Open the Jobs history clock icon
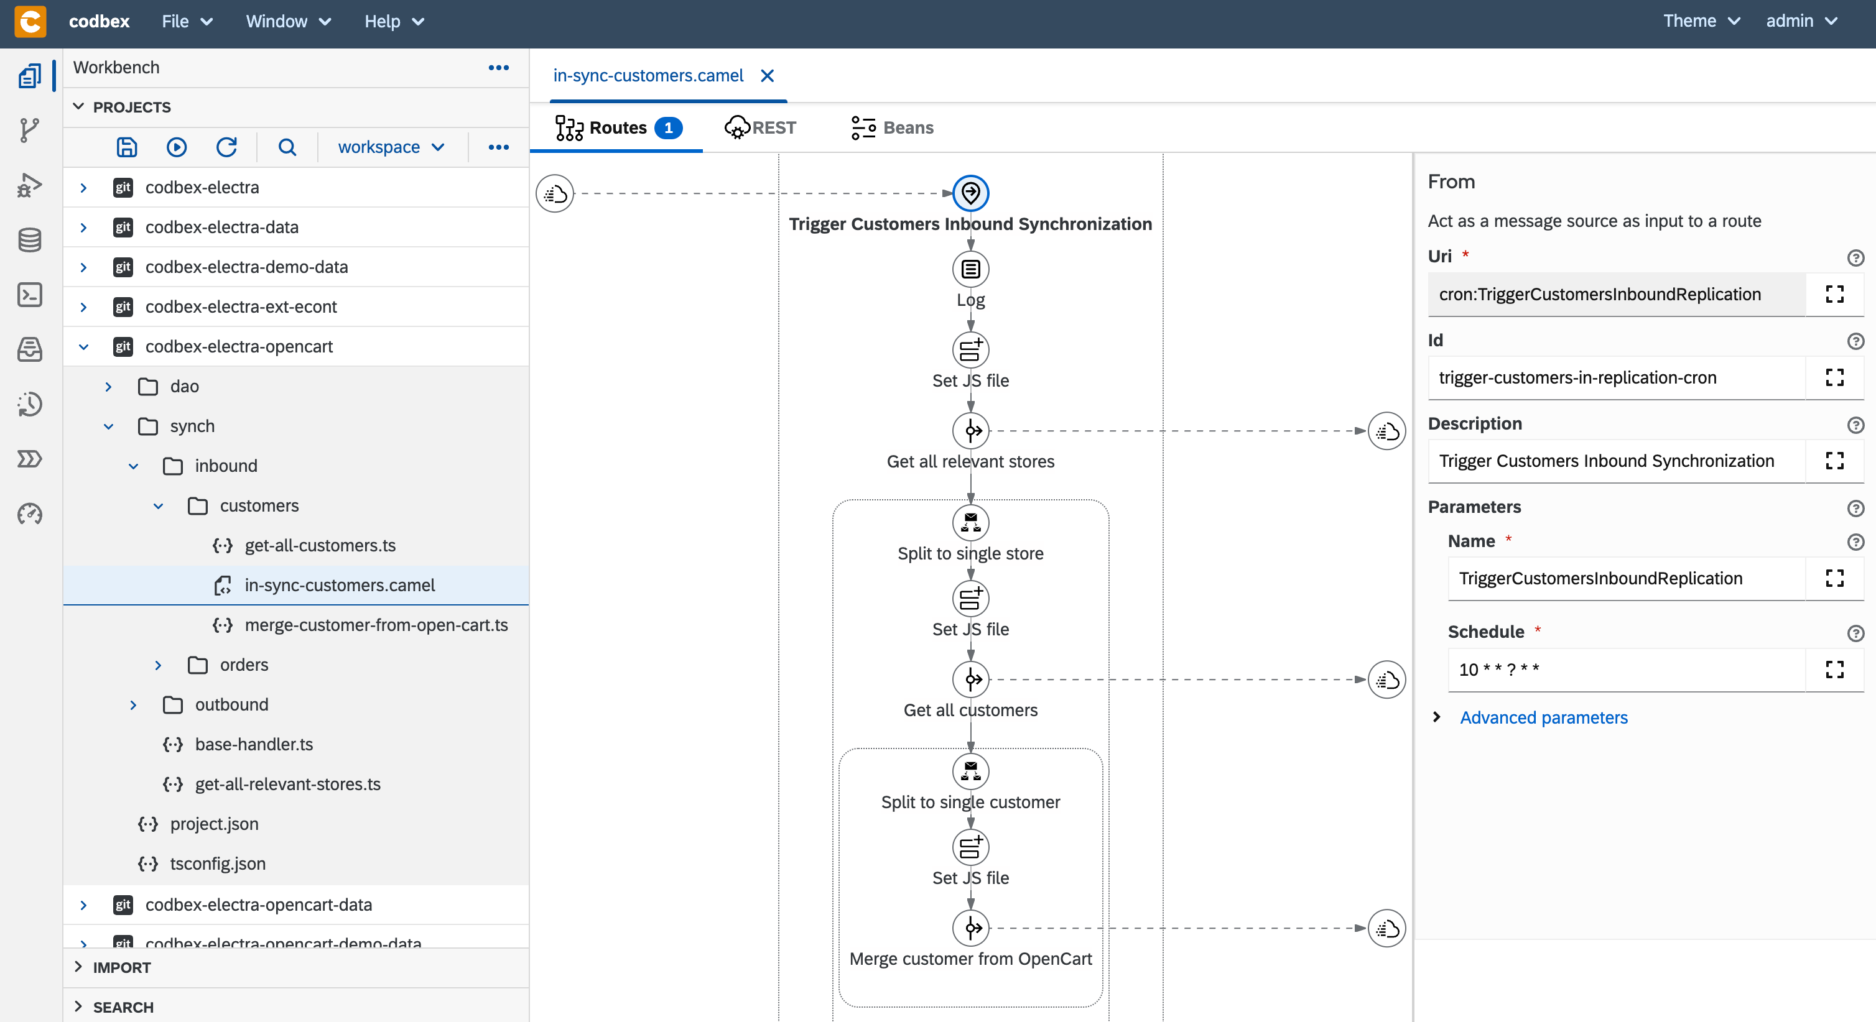The image size is (1876, 1022). click(x=30, y=404)
